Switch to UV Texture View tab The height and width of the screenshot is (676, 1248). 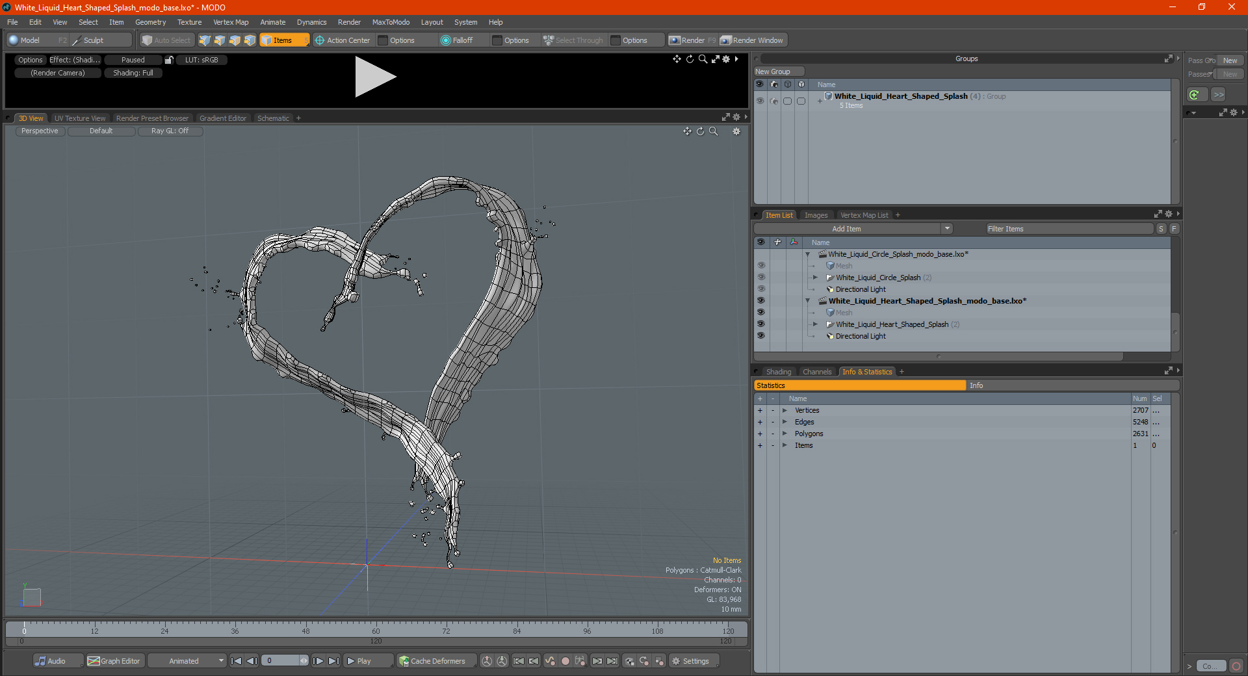pos(80,118)
